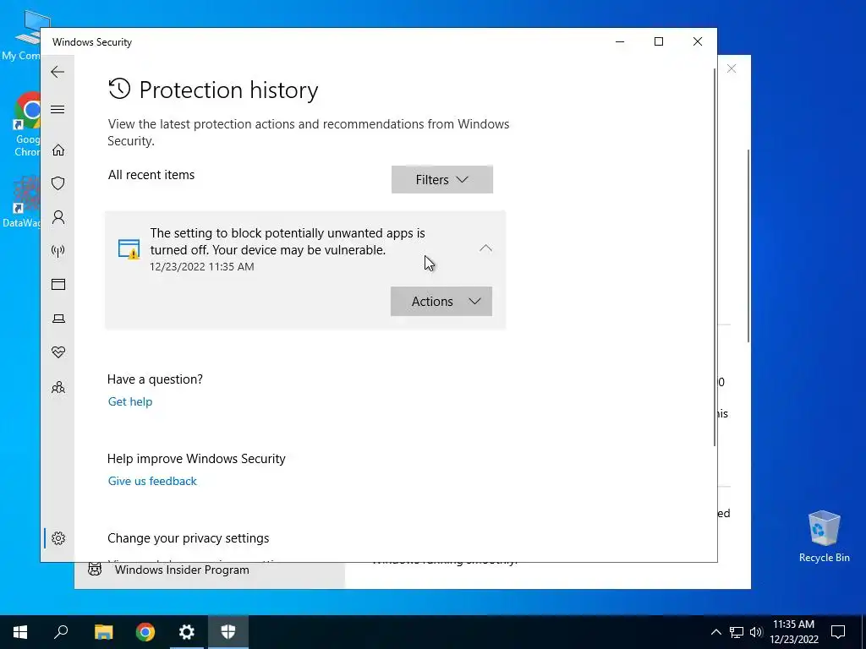Open Virus & threat protection shield icon
Screen dimensions: 866x649
pyautogui.click(x=58, y=183)
